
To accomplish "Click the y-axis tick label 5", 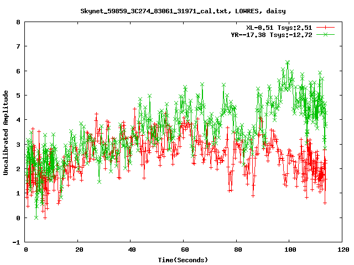I will pos(18,96).
